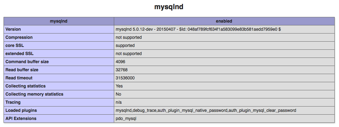This screenshot has height=127, width=339.
Task: Click the mysqlnd page heading
Action: pos(169,7)
